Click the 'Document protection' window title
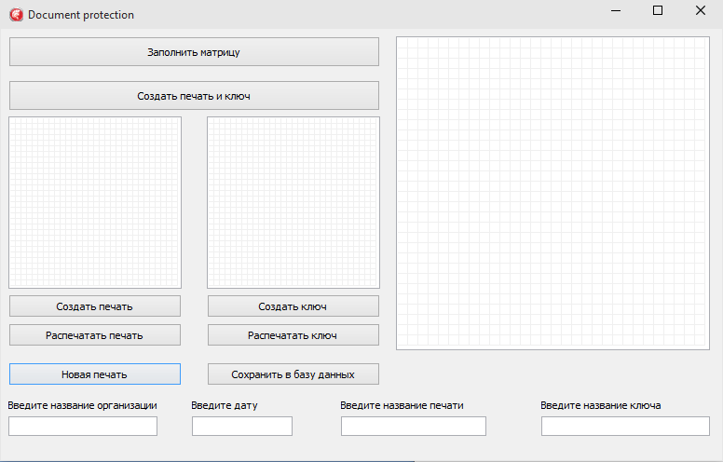The height and width of the screenshot is (462, 723). (81, 15)
